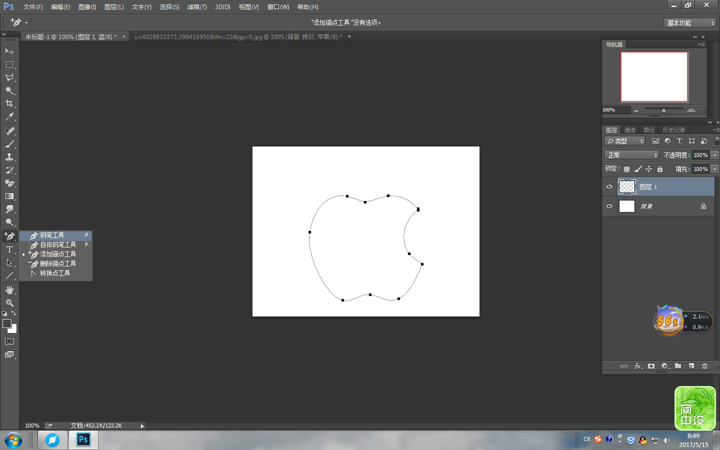Open the foreground color picker
Viewport: 720px width, 450px height.
tap(6, 323)
